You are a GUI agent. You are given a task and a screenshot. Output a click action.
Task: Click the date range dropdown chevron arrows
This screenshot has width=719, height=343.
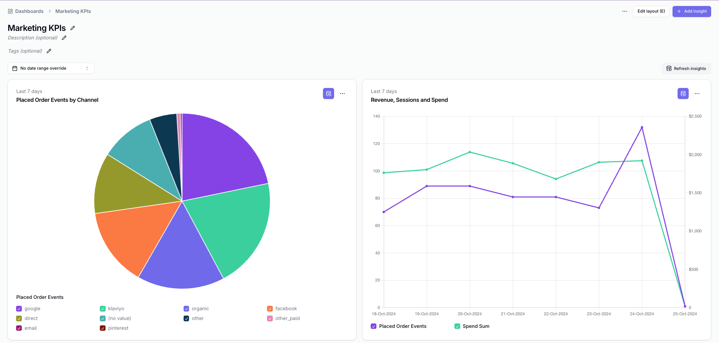point(87,68)
